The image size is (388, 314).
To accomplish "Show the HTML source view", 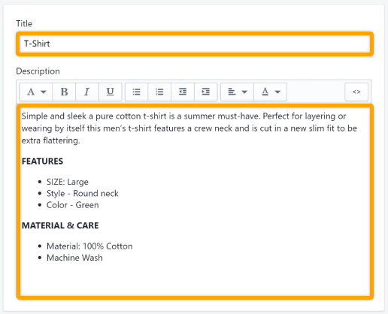I will click(x=356, y=92).
